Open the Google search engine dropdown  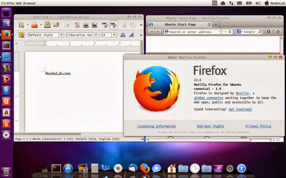pos(239,32)
